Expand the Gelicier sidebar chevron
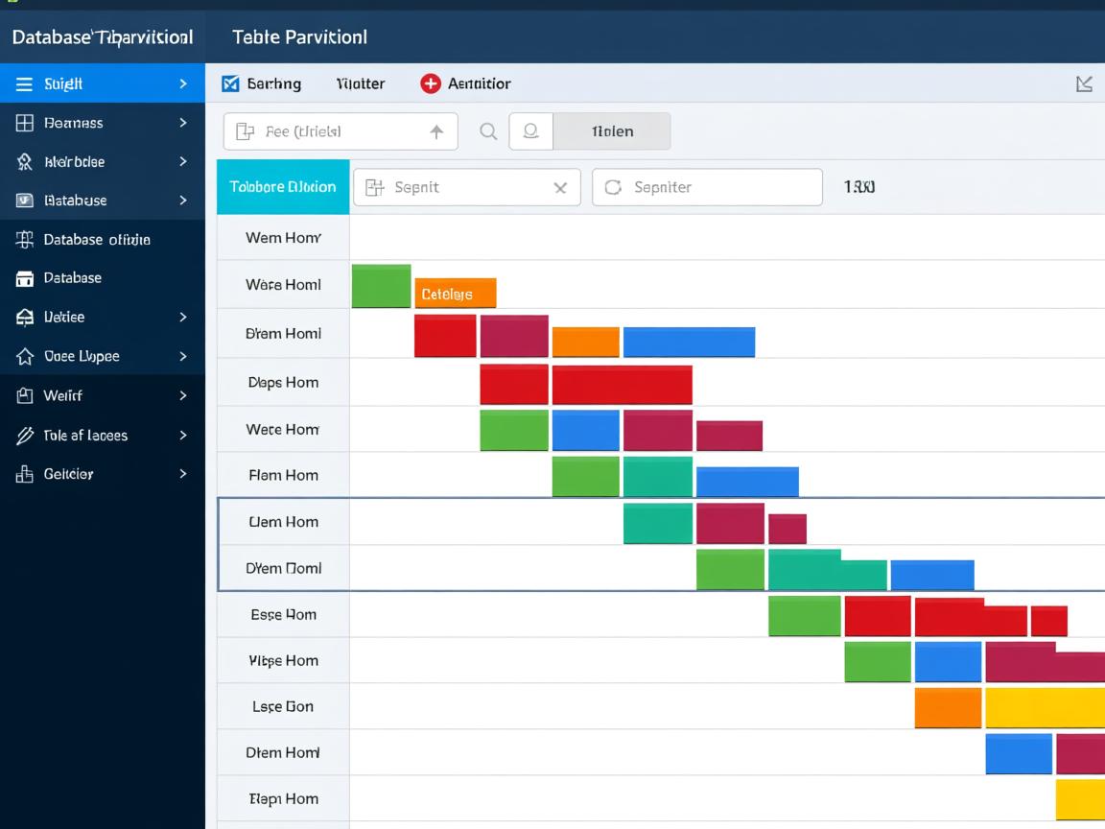 [182, 474]
